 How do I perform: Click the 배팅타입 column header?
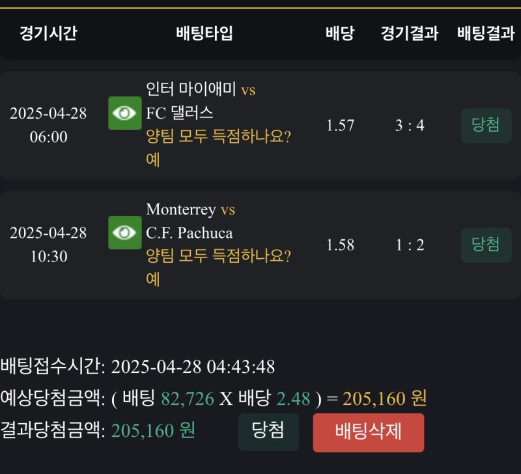[x=204, y=34]
